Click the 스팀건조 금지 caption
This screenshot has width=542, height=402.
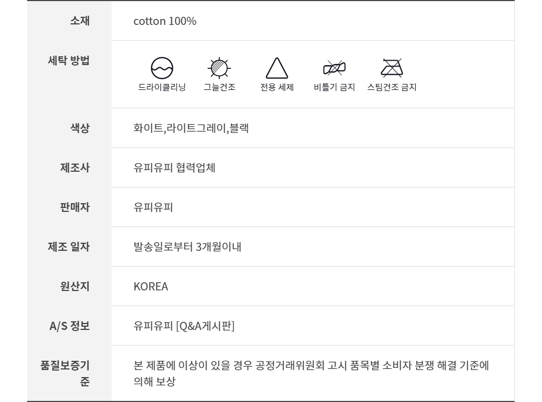pyautogui.click(x=392, y=88)
